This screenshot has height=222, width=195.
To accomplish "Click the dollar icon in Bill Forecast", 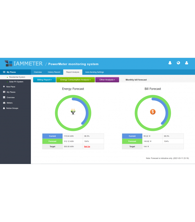I will (153, 112).
